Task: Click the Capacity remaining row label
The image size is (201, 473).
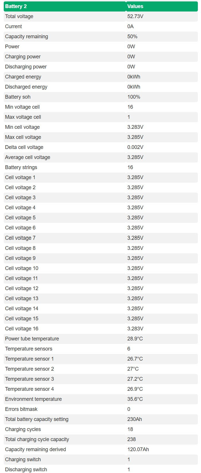Action: pos(26,37)
